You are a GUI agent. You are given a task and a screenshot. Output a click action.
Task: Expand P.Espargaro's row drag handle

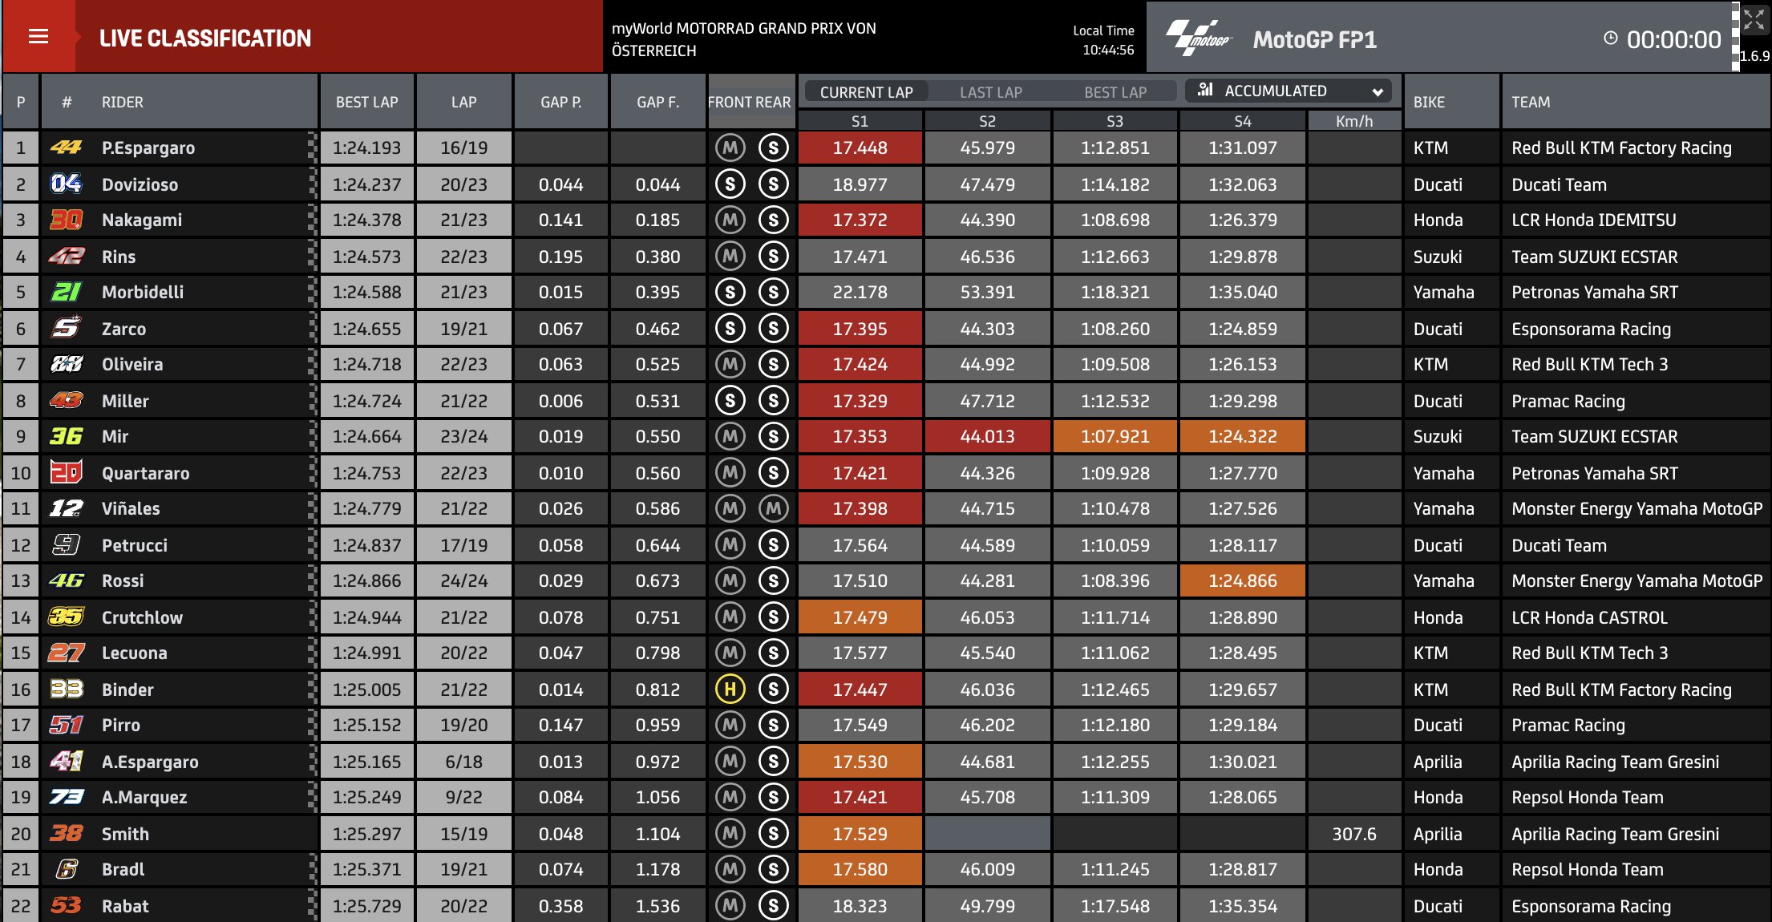(x=312, y=148)
